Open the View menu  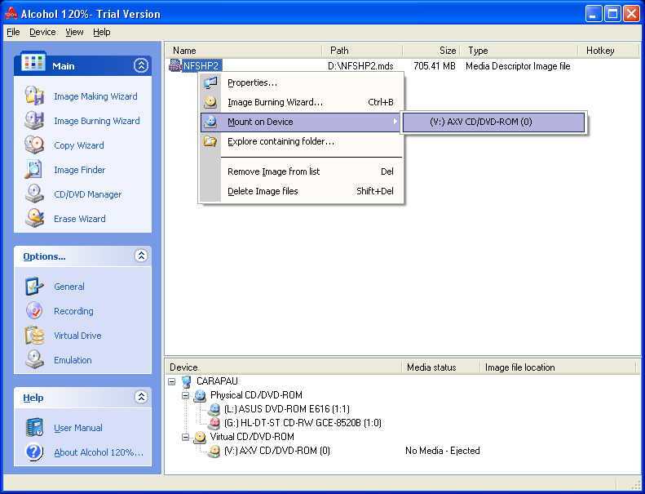[74, 32]
